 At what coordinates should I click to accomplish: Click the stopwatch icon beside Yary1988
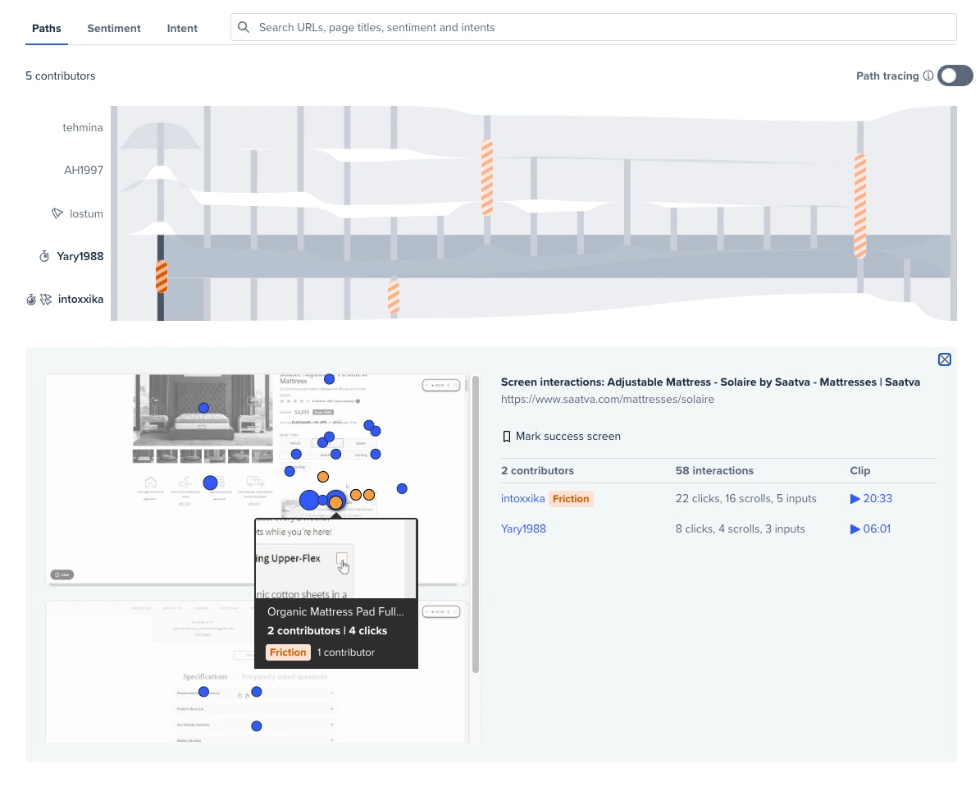(x=44, y=257)
